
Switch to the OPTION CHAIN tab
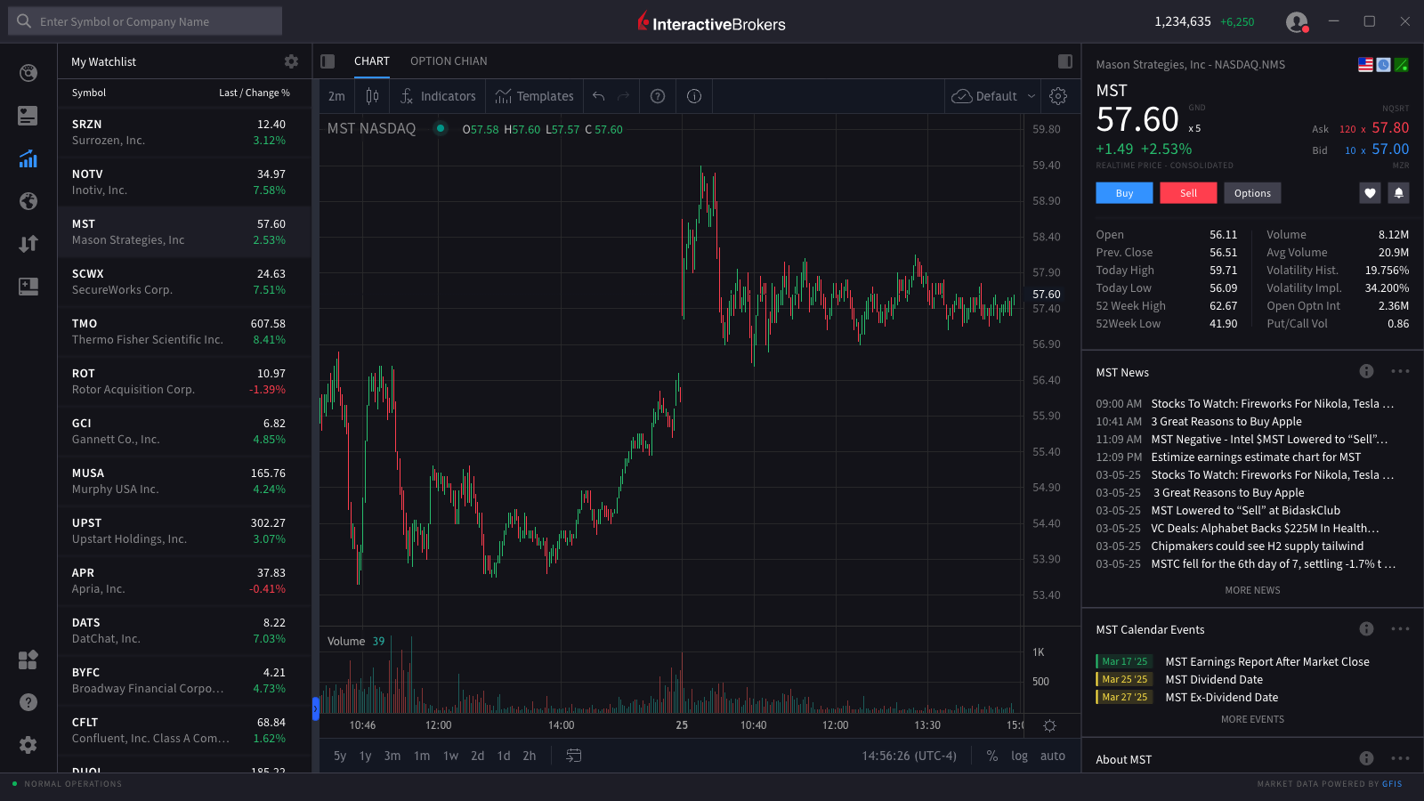click(x=449, y=61)
